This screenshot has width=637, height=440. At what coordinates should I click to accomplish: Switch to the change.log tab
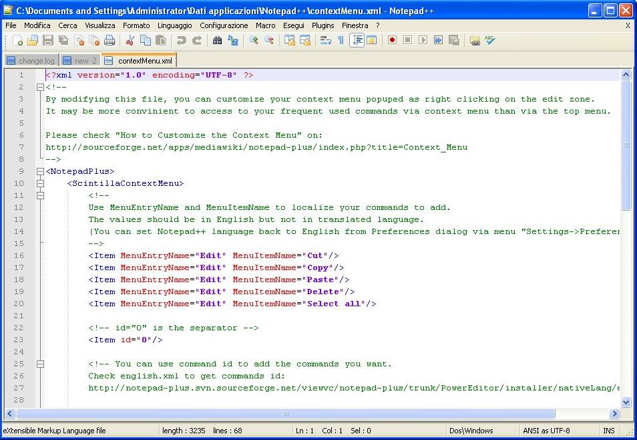click(31, 61)
